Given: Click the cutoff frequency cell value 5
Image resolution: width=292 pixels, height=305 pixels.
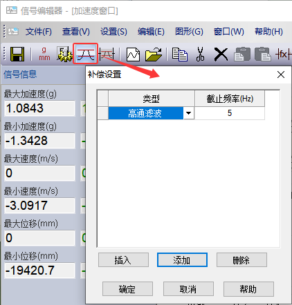Looking at the screenshot, I should (230, 113).
